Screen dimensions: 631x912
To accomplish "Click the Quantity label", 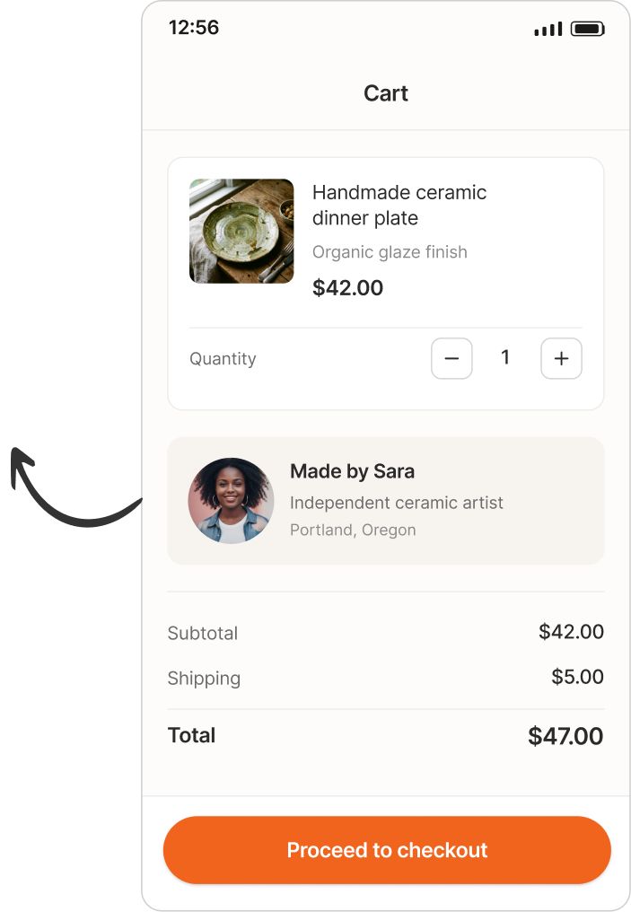I will point(223,359).
